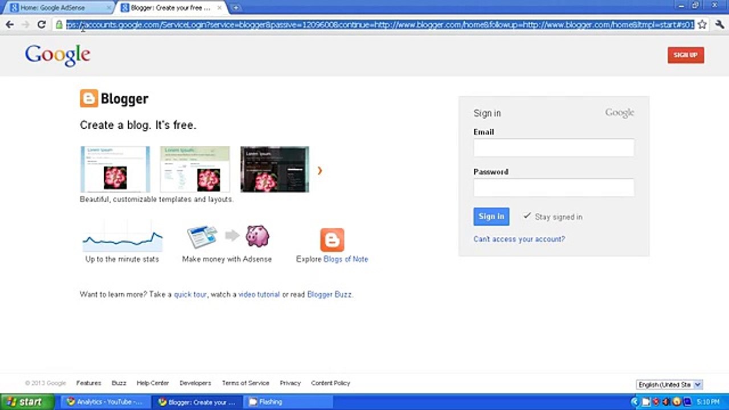The height and width of the screenshot is (410, 729).
Task: Open Can't access your account link
Action: (x=519, y=239)
